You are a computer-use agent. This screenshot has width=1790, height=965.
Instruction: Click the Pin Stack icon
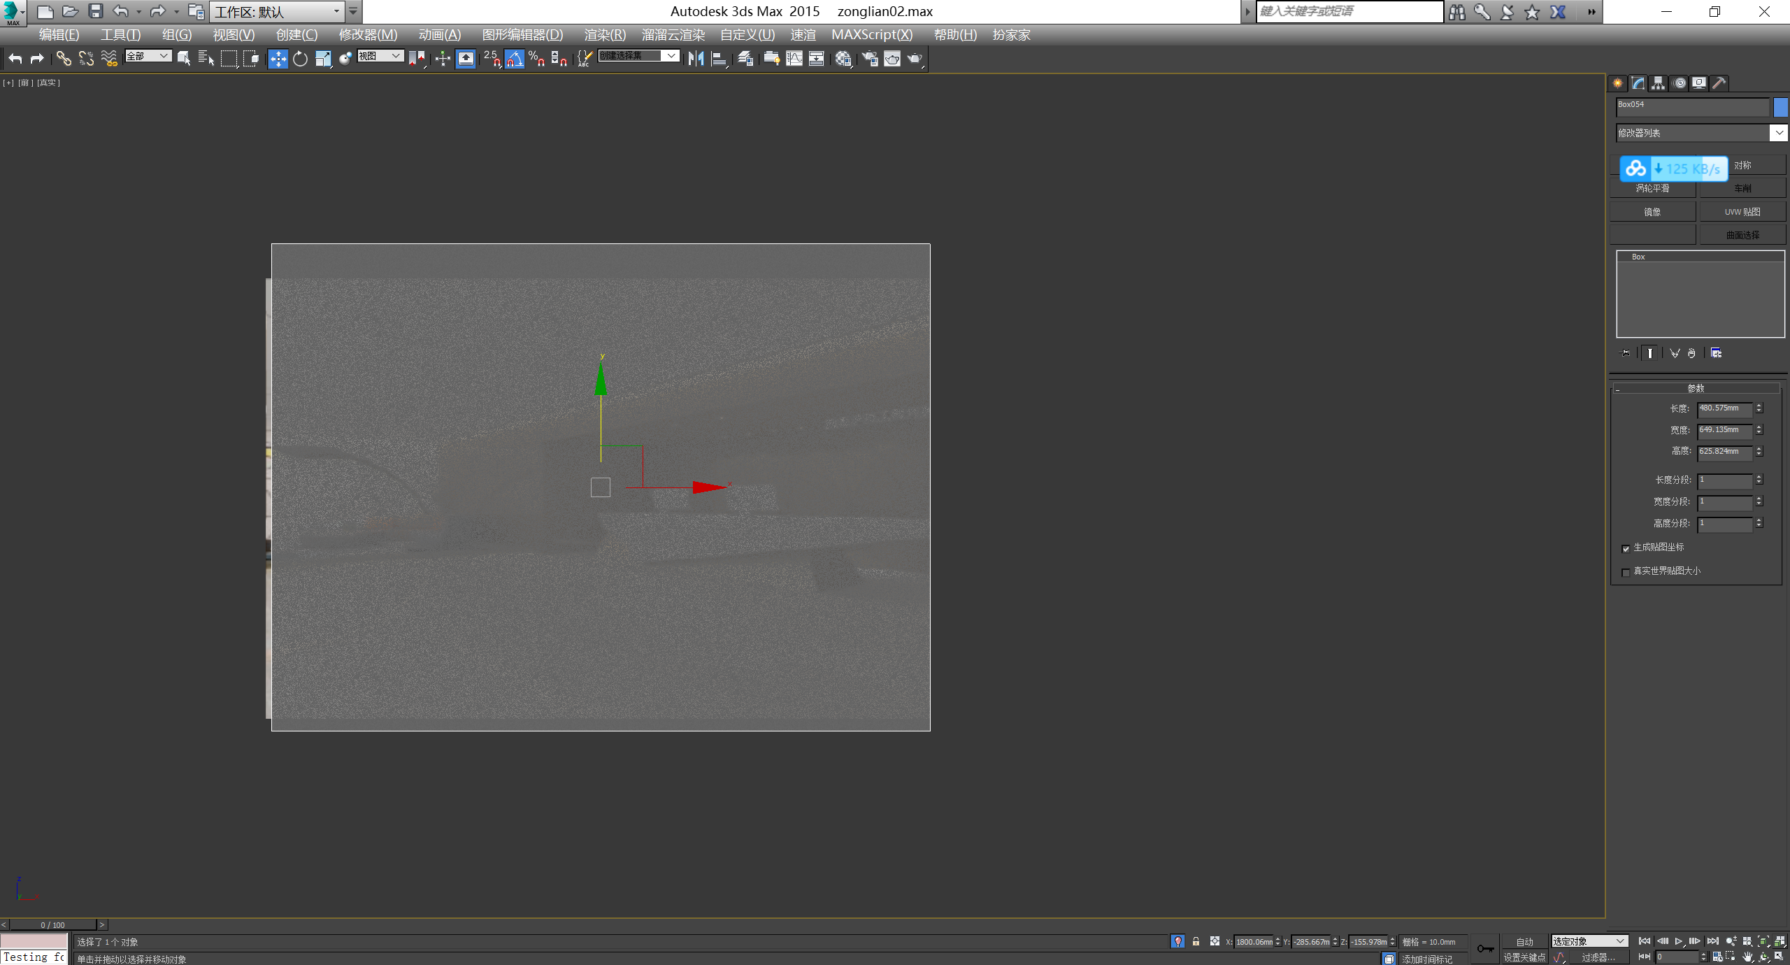[1625, 353]
